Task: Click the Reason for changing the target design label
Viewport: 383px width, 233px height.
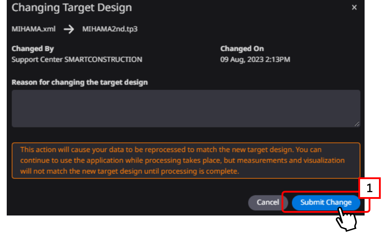Action: pyautogui.click(x=79, y=82)
